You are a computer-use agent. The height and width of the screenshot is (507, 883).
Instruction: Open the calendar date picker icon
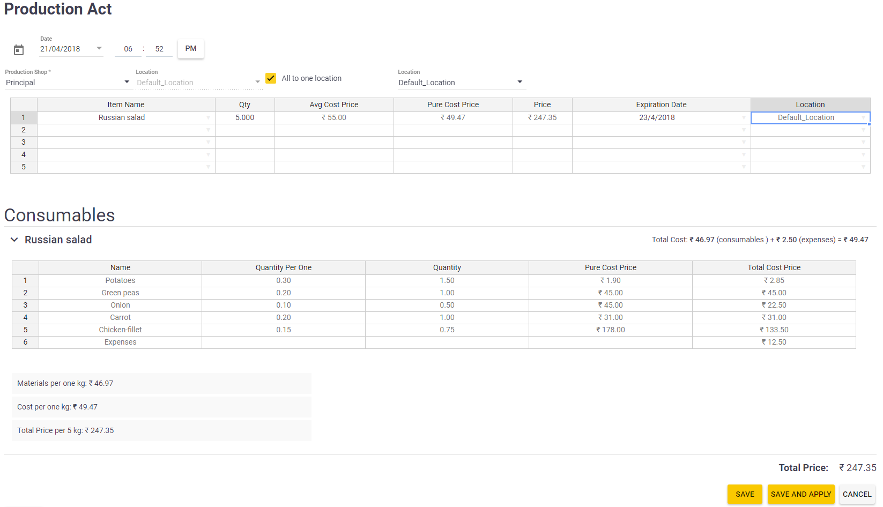(19, 50)
